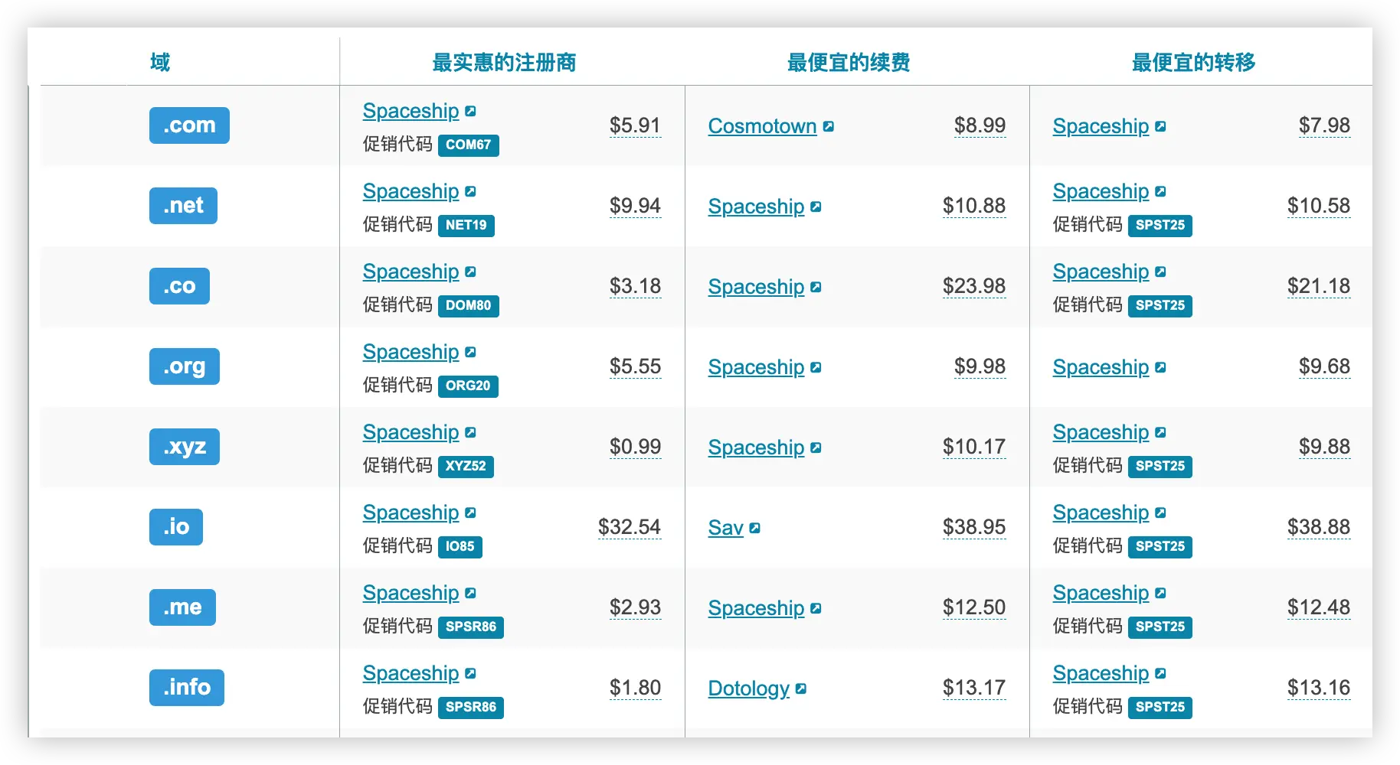
Task: Click the $13.16 .info transfer price
Action: pyautogui.click(x=1319, y=688)
